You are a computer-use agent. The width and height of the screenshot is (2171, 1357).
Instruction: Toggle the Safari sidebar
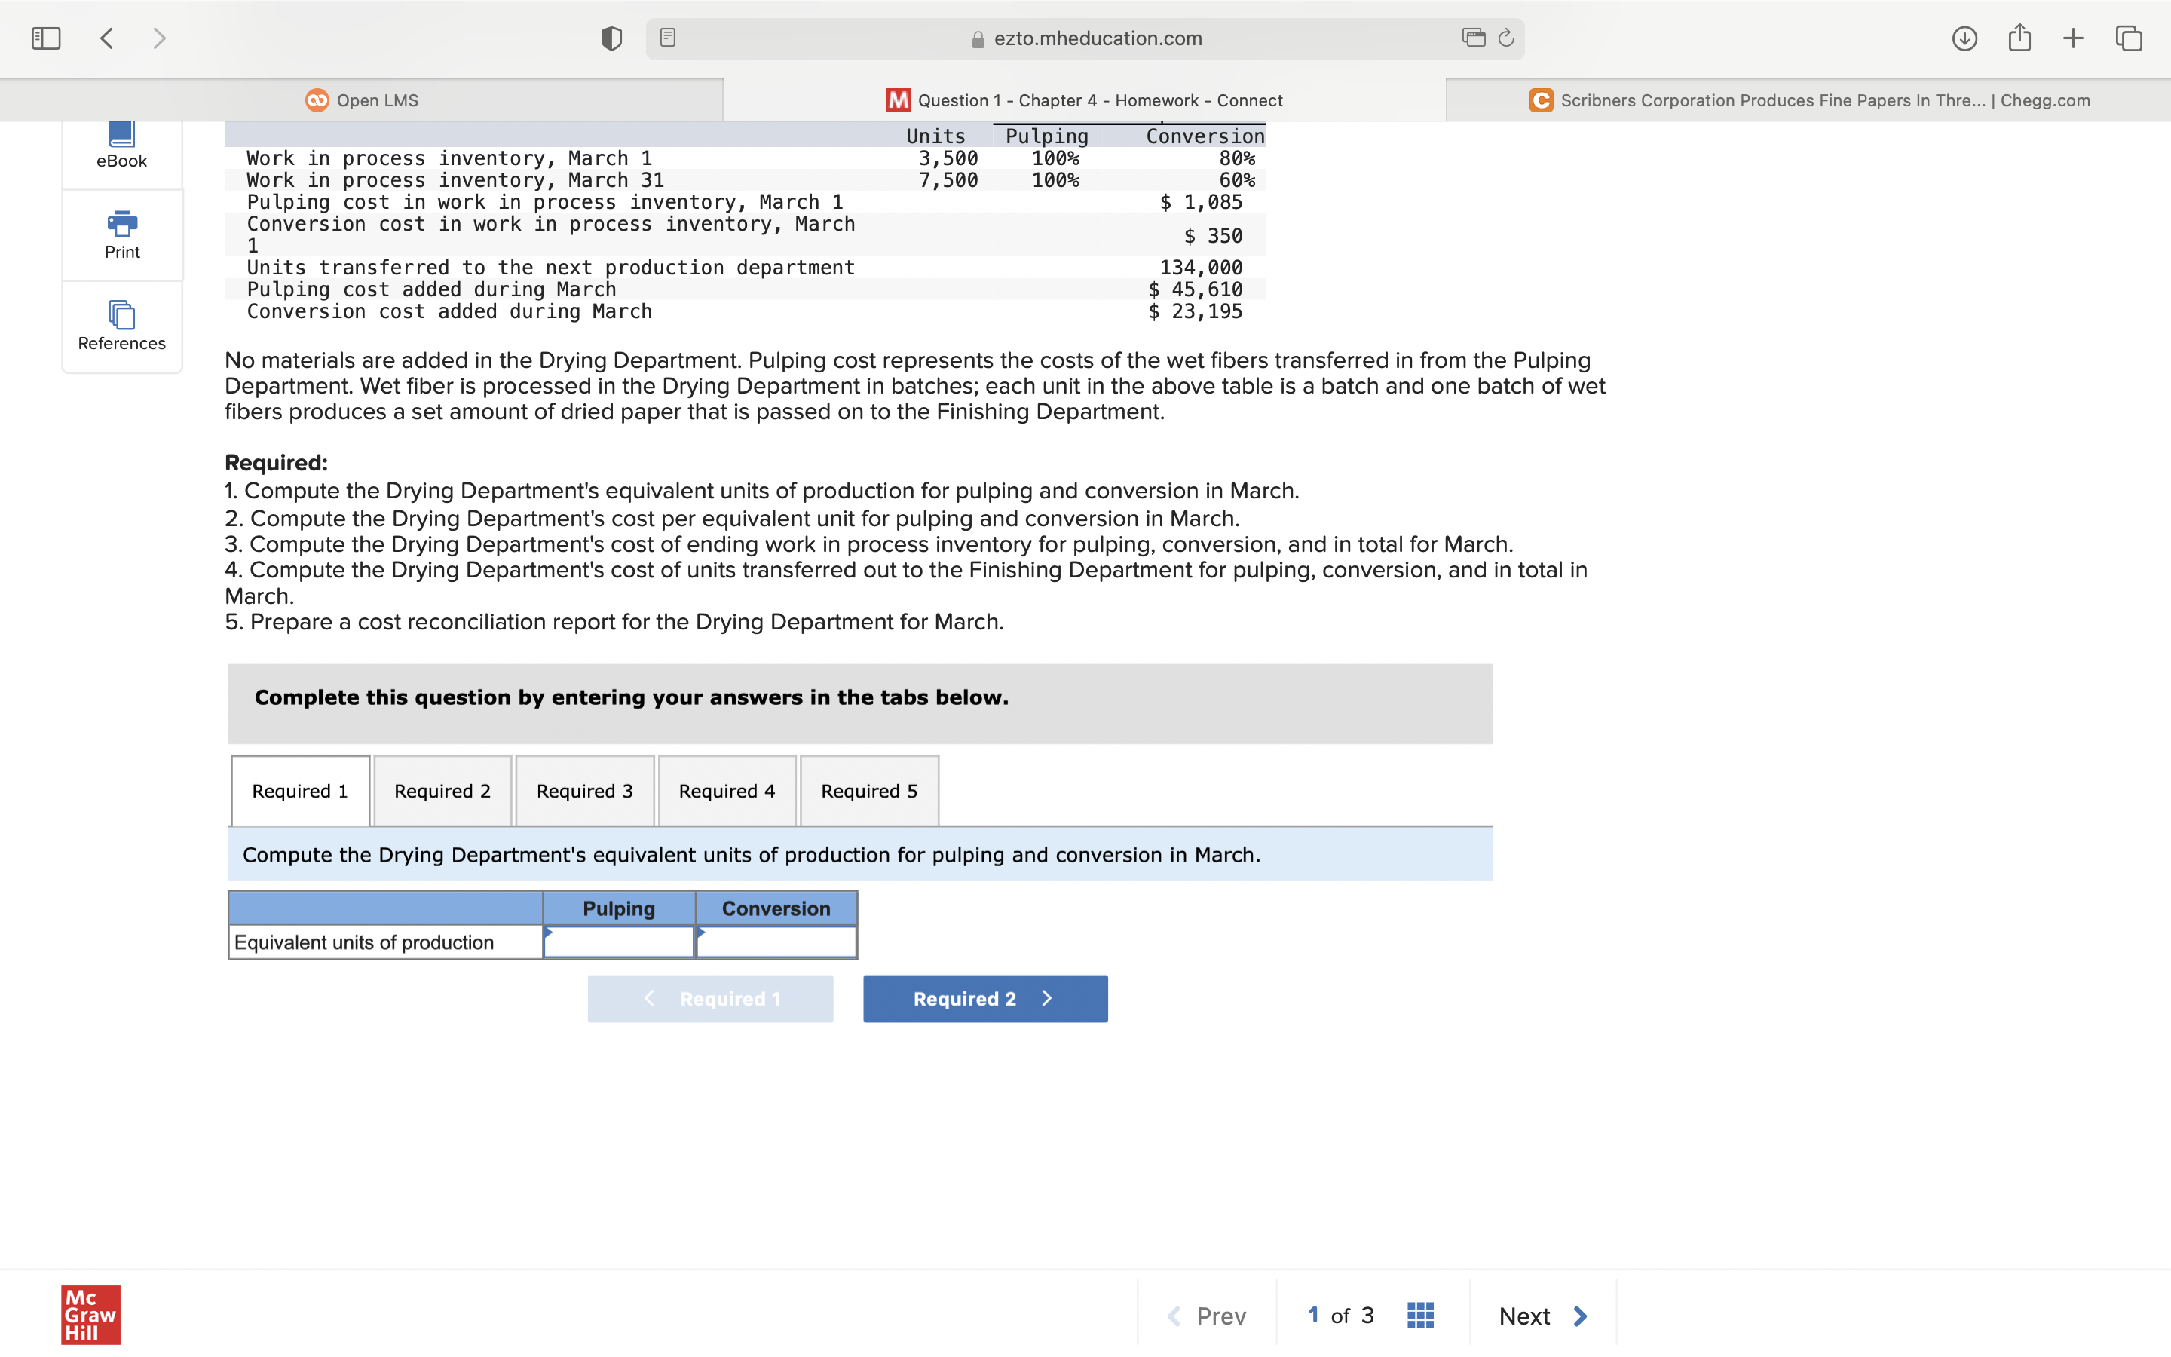[46, 38]
